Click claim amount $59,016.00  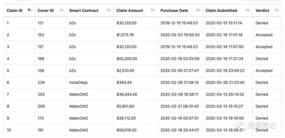point(126,130)
